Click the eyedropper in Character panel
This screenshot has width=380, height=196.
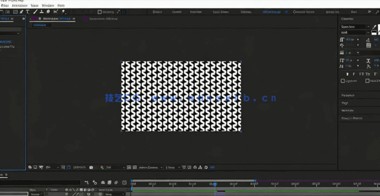[x=374, y=27]
